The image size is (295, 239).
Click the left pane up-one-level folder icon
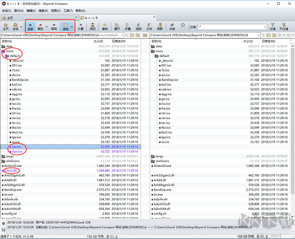[x=138, y=35]
